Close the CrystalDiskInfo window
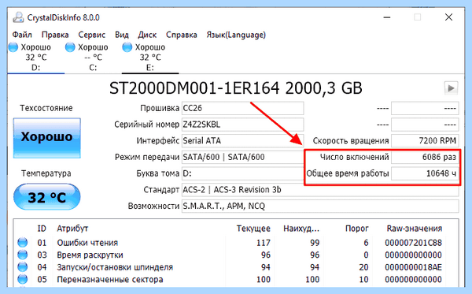The width and height of the screenshot is (472, 294). point(448,17)
